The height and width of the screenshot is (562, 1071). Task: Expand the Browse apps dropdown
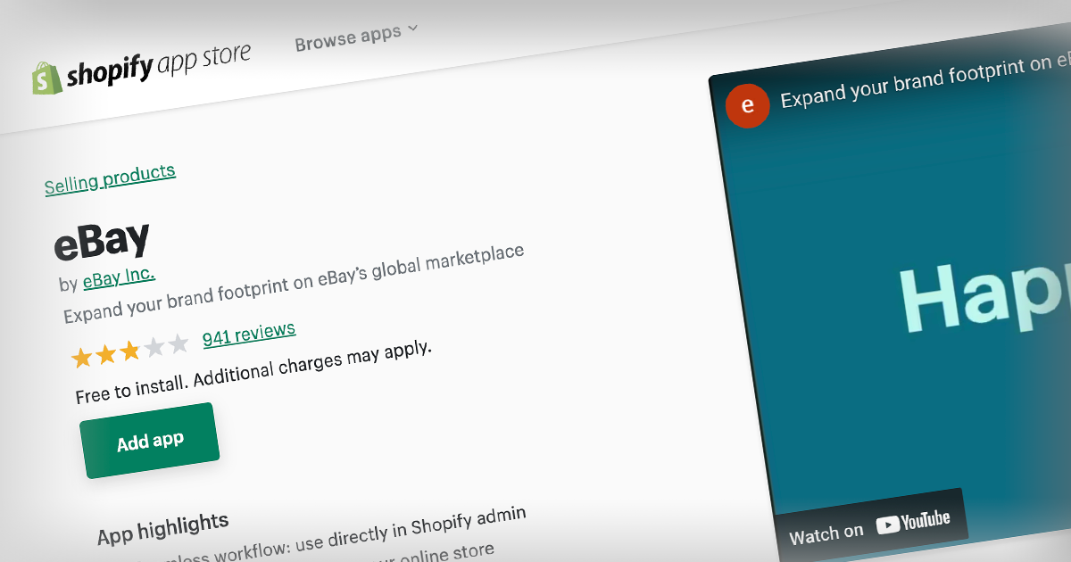[x=356, y=37]
